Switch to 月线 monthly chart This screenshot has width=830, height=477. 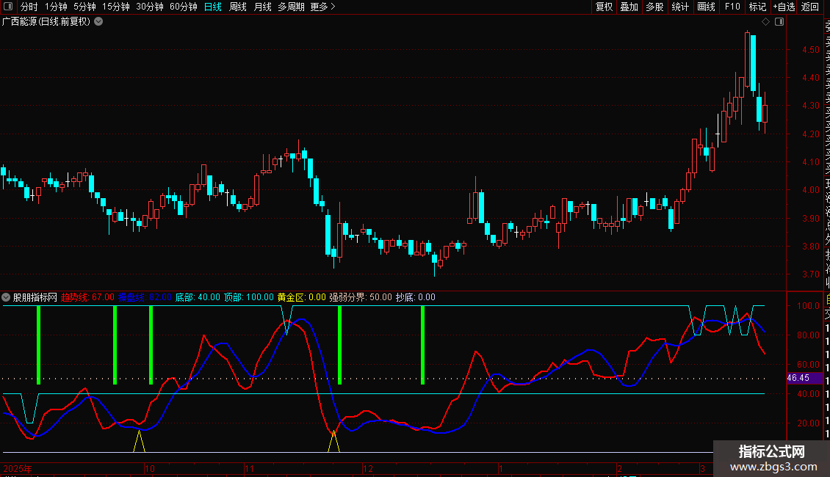262,7
